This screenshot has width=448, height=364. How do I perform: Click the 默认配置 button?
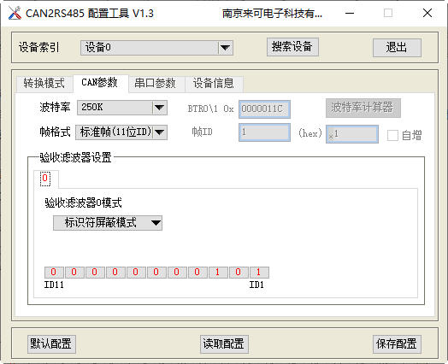coord(51,344)
